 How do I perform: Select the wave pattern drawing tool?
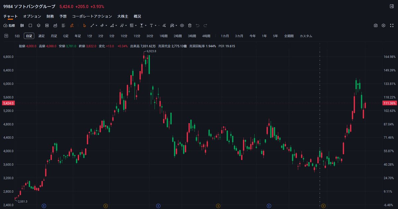(x=122, y=25)
